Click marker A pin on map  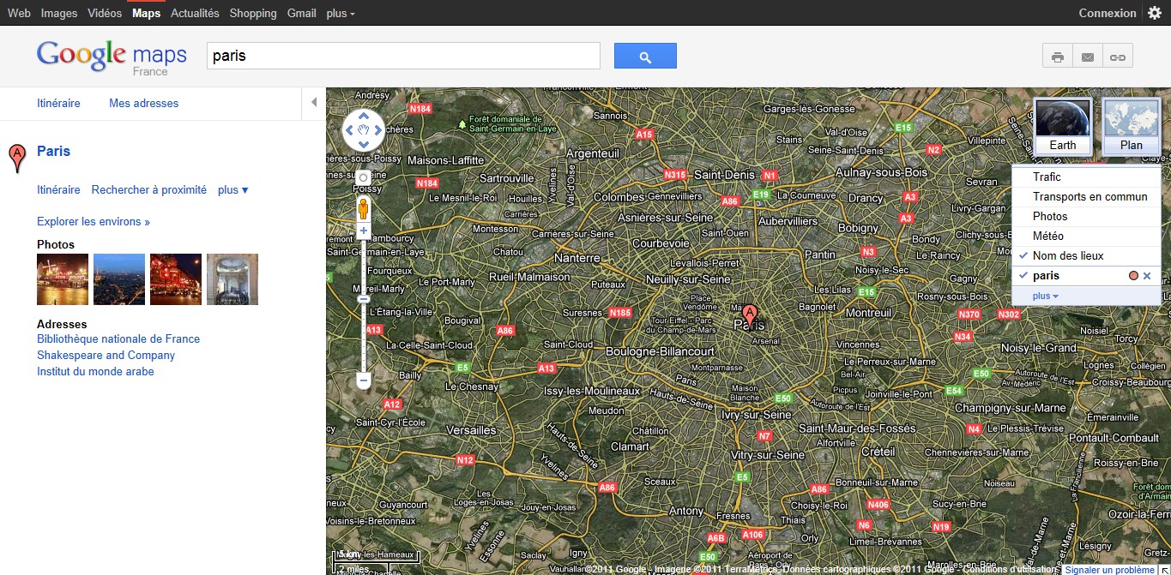[750, 314]
